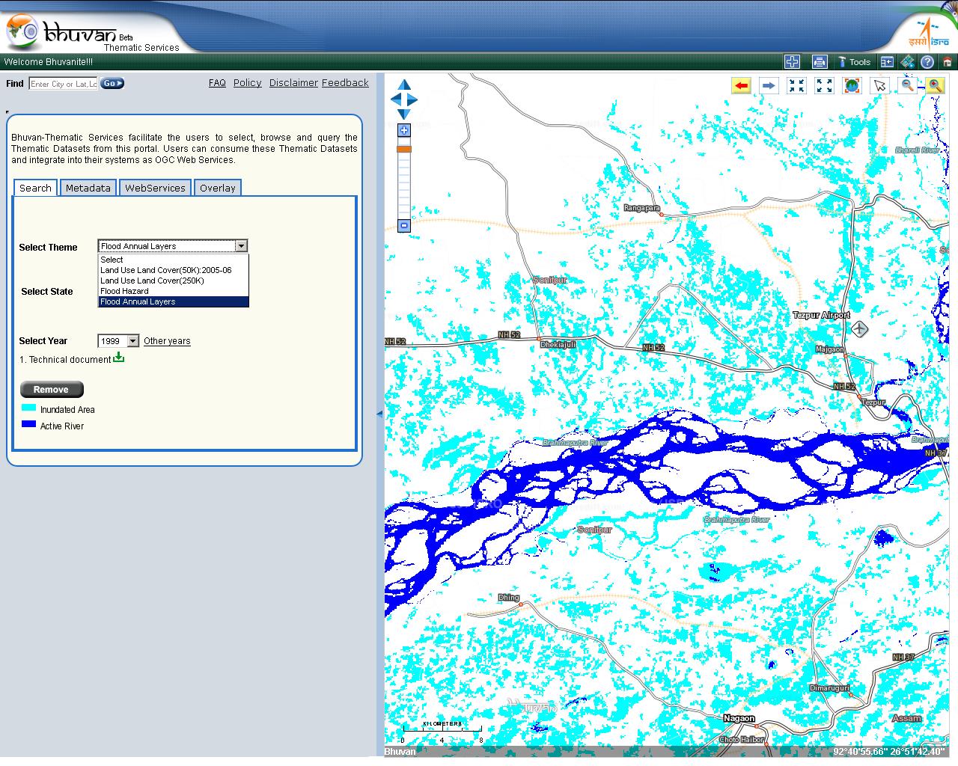Click the home icon in header bar
The width and height of the screenshot is (958, 766).
948,62
